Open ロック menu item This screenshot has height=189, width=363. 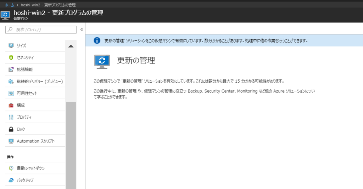click(x=35, y=129)
